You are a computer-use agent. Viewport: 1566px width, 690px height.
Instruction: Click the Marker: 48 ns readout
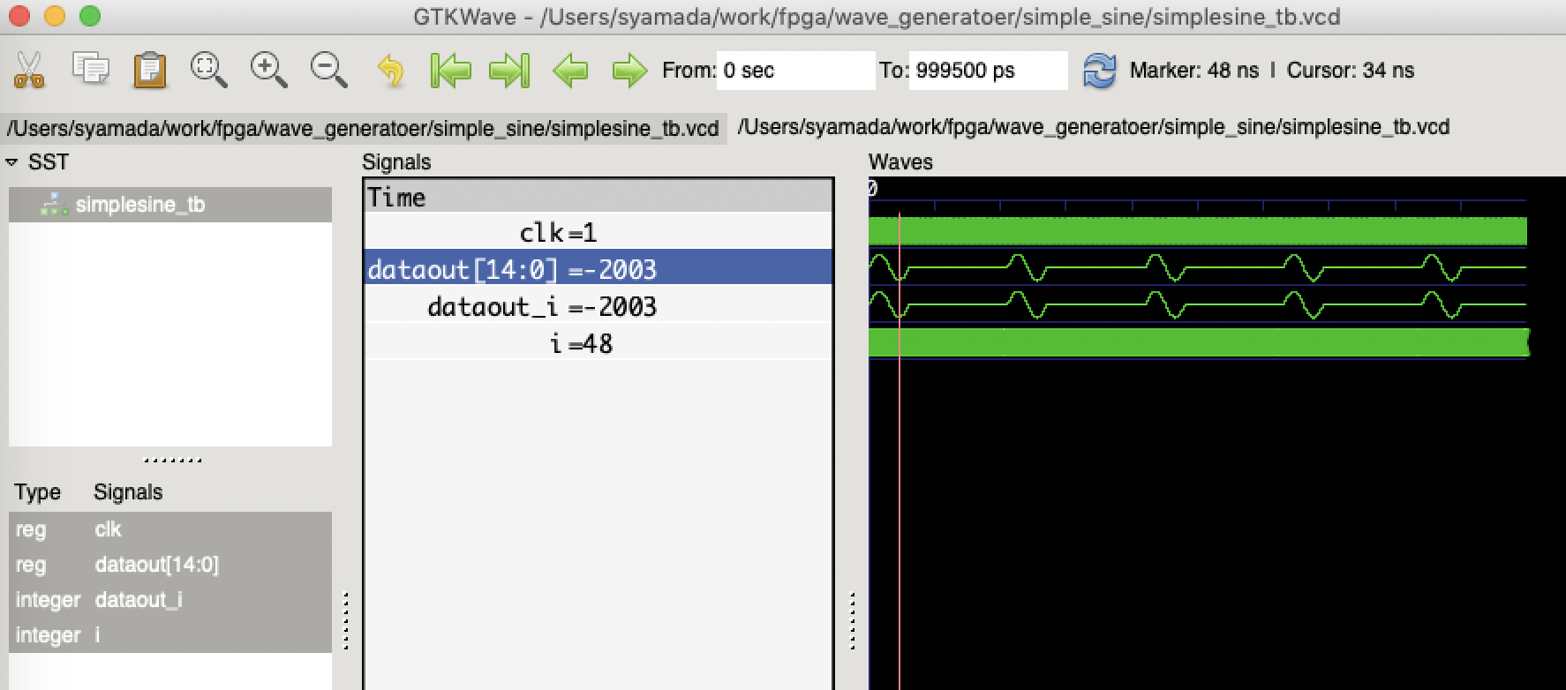click(1194, 70)
